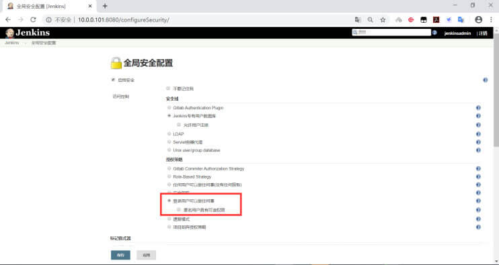The height and width of the screenshot is (265, 499).
Task: Open Chrome profile avatar icon
Action: pos(478,19)
